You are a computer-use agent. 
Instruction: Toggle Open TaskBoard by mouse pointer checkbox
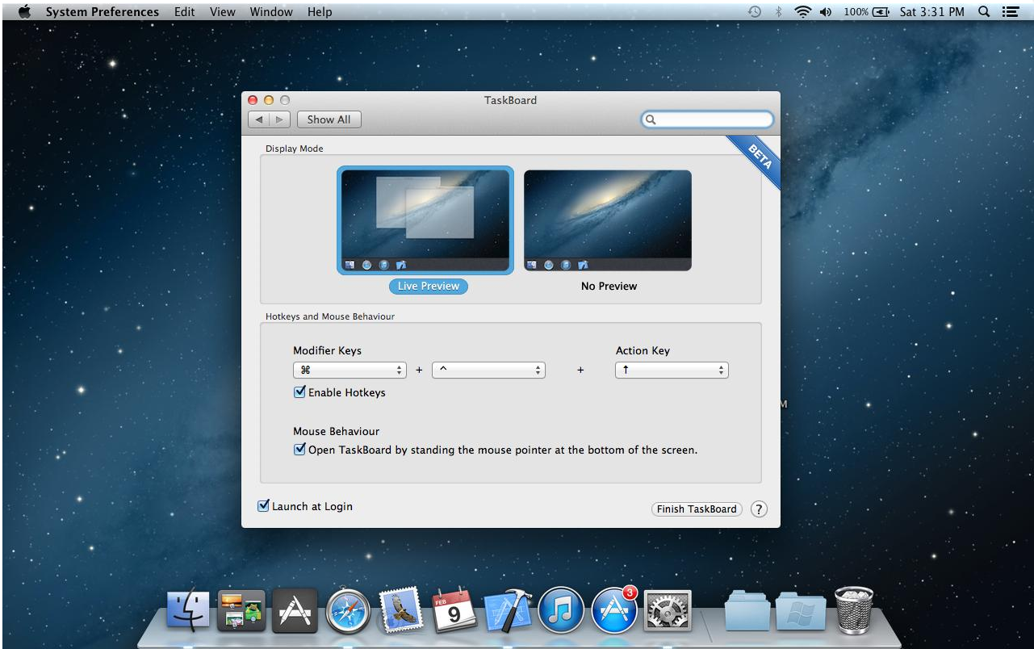[x=299, y=450]
